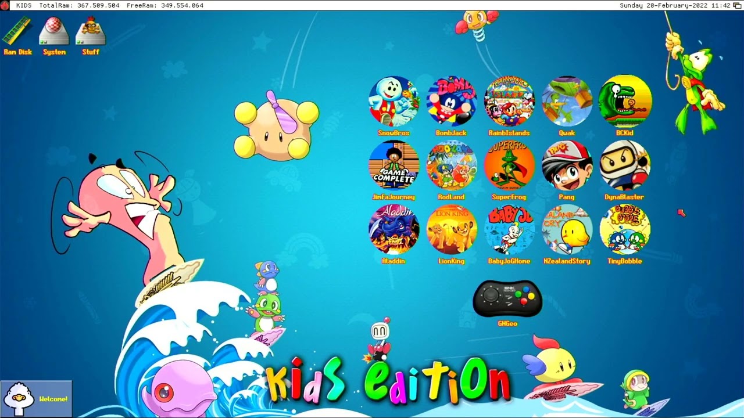
Task: Launch the TinyBobble game icon
Action: [x=625, y=229]
